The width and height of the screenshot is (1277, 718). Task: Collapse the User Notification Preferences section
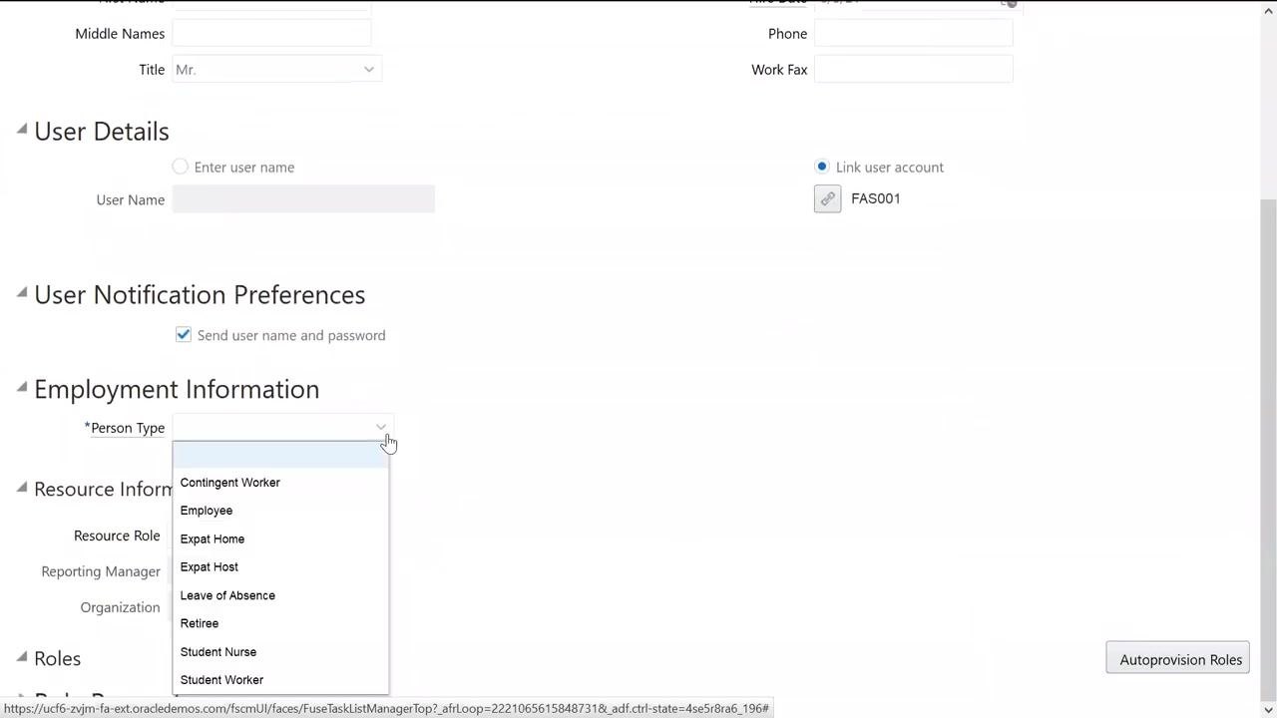pyautogui.click(x=22, y=293)
